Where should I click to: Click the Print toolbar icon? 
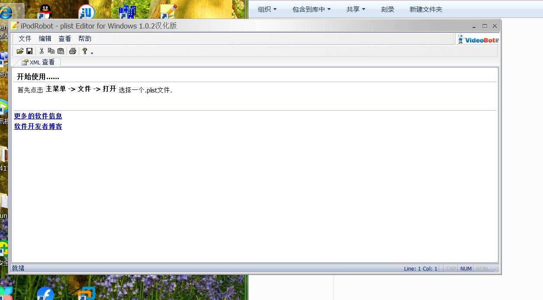coord(73,51)
